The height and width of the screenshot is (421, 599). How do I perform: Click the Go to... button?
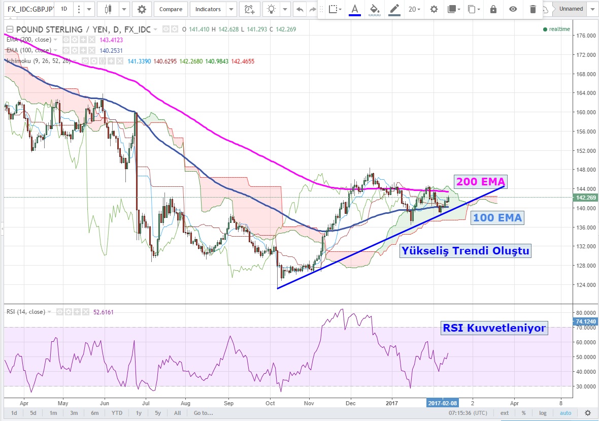coord(203,413)
